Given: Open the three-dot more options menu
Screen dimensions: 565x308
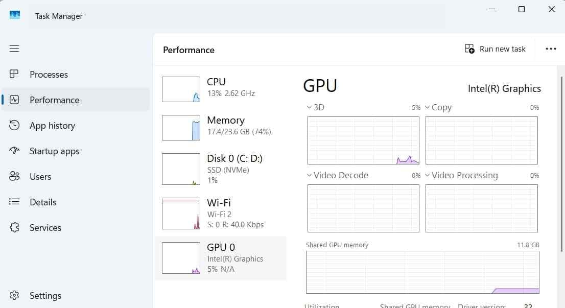Looking at the screenshot, I should click(551, 49).
